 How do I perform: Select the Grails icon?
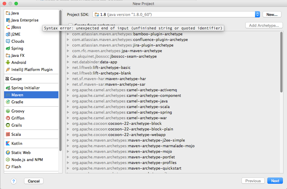point(8,125)
